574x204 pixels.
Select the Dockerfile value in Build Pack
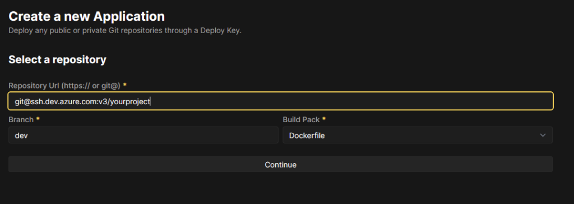(x=307, y=136)
